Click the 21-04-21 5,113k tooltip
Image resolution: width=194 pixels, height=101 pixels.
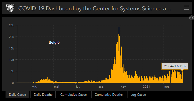tap(175, 66)
